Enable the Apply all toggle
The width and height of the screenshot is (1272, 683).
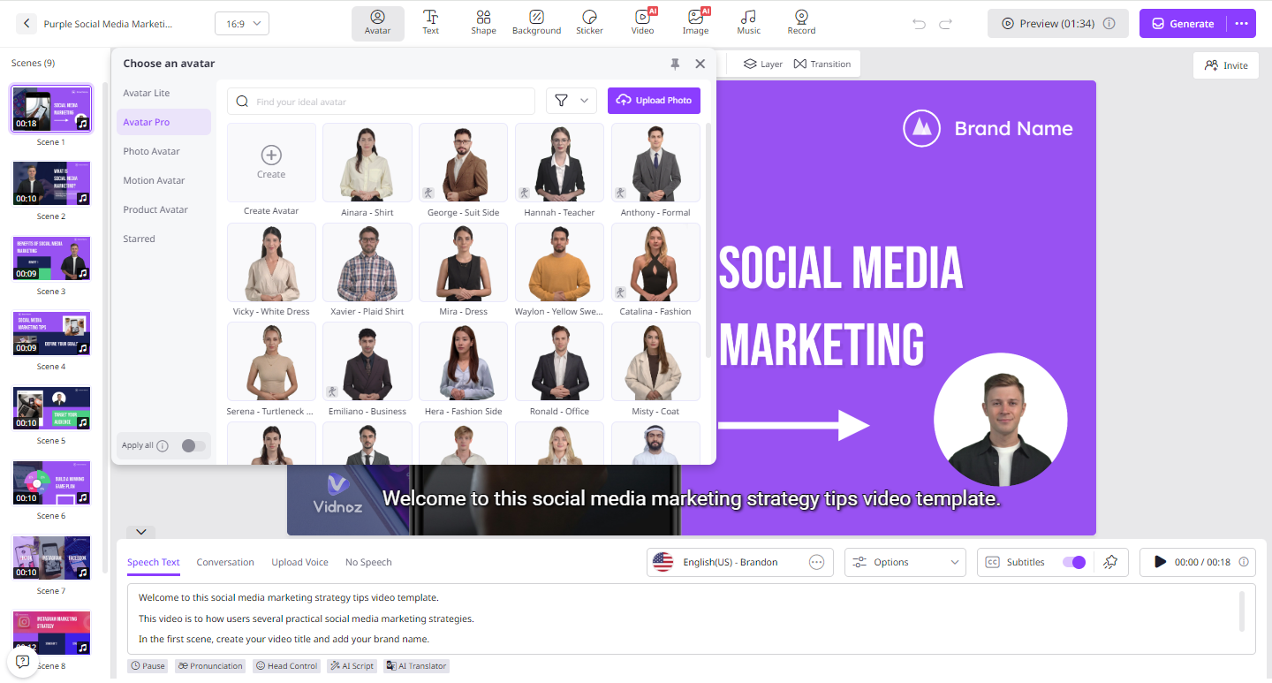click(x=193, y=446)
